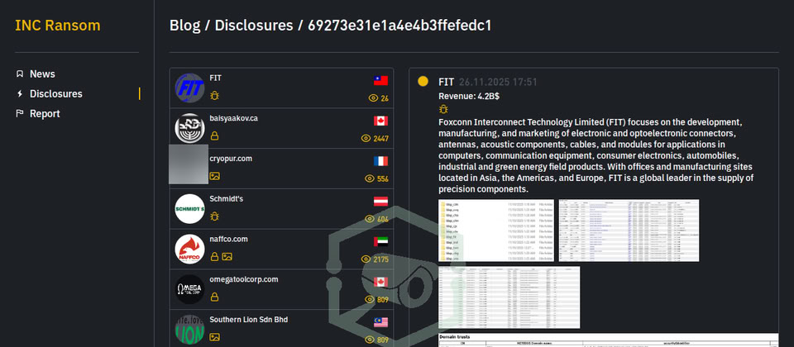Image resolution: width=794 pixels, height=347 pixels.
Task: Click the bug icon under Schmidt's entry
Action: (x=214, y=216)
